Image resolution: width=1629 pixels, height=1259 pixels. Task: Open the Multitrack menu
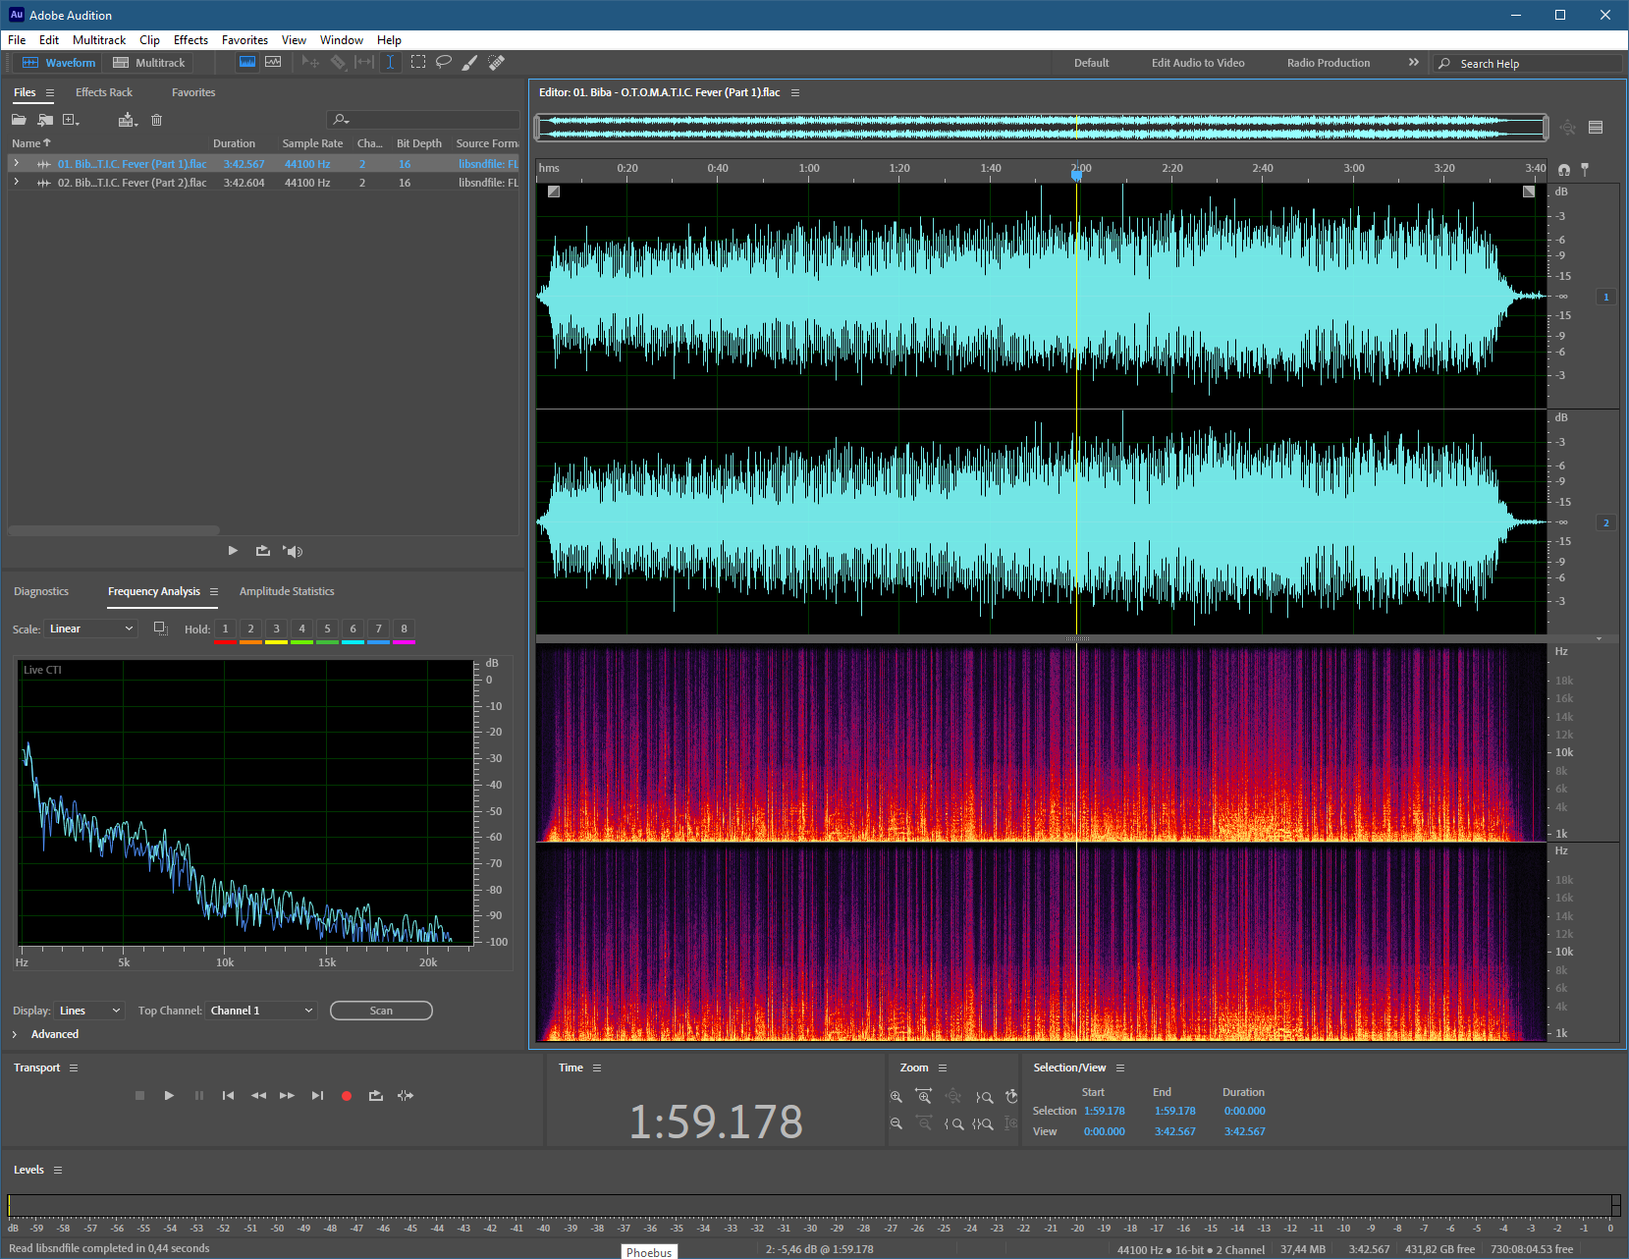coord(99,40)
